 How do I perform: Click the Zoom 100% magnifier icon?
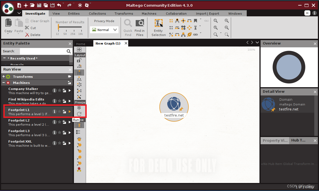tap(216, 28)
